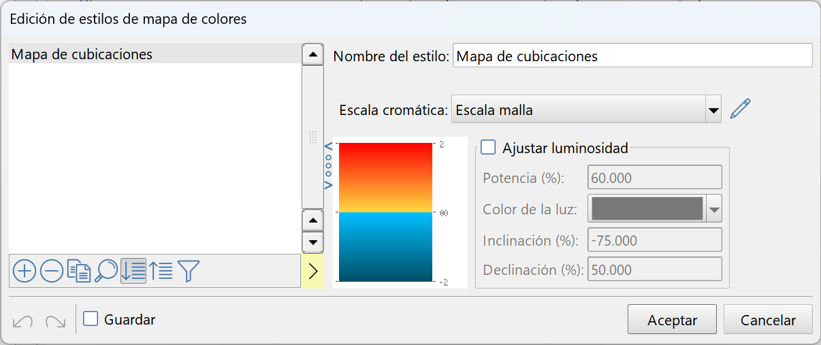Undo the last change

coord(22,321)
